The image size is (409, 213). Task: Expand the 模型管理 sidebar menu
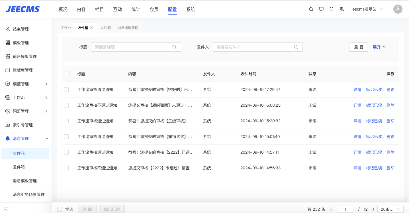pos(46,84)
